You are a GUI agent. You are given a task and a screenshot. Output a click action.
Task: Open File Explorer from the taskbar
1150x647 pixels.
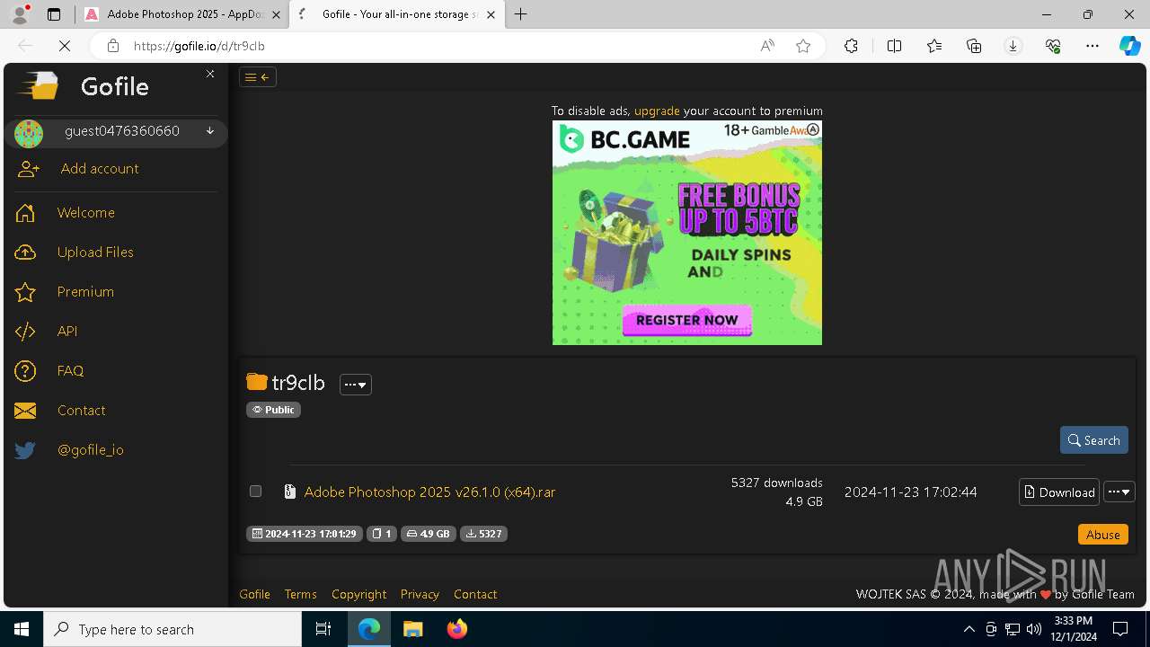coord(412,629)
